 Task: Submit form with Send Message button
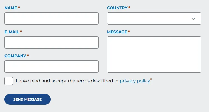(x=28, y=99)
